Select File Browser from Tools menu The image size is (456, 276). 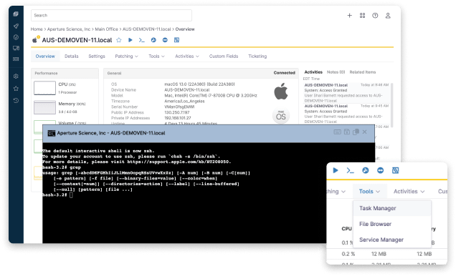point(392,224)
